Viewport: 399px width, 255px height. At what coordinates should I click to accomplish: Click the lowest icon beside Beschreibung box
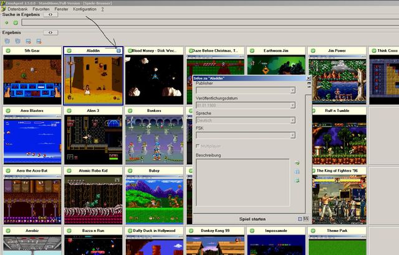(297, 180)
